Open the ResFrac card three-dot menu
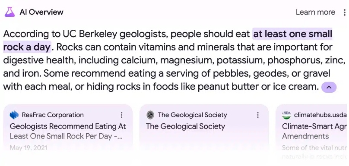This screenshot has width=349, height=166. tap(121, 115)
